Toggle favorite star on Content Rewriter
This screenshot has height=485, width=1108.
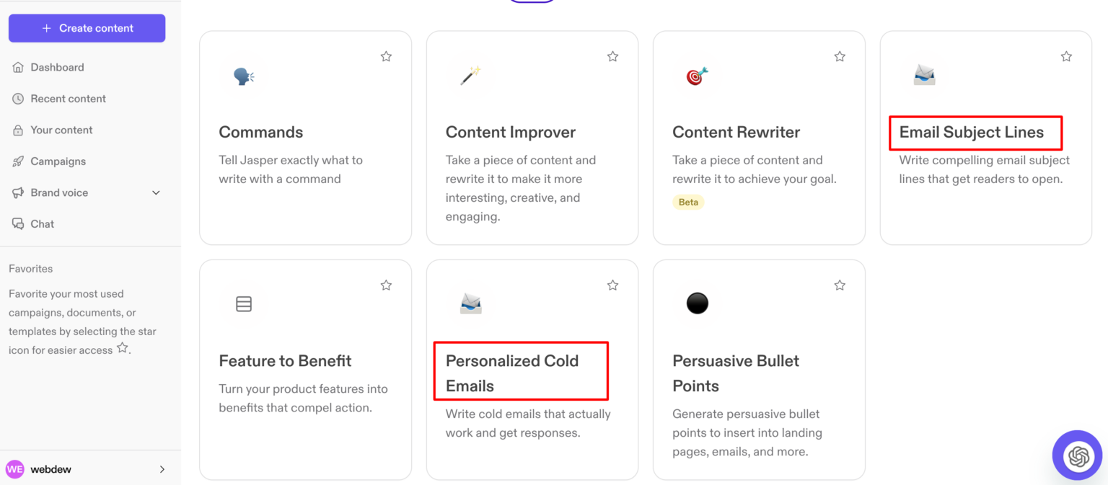(x=840, y=56)
